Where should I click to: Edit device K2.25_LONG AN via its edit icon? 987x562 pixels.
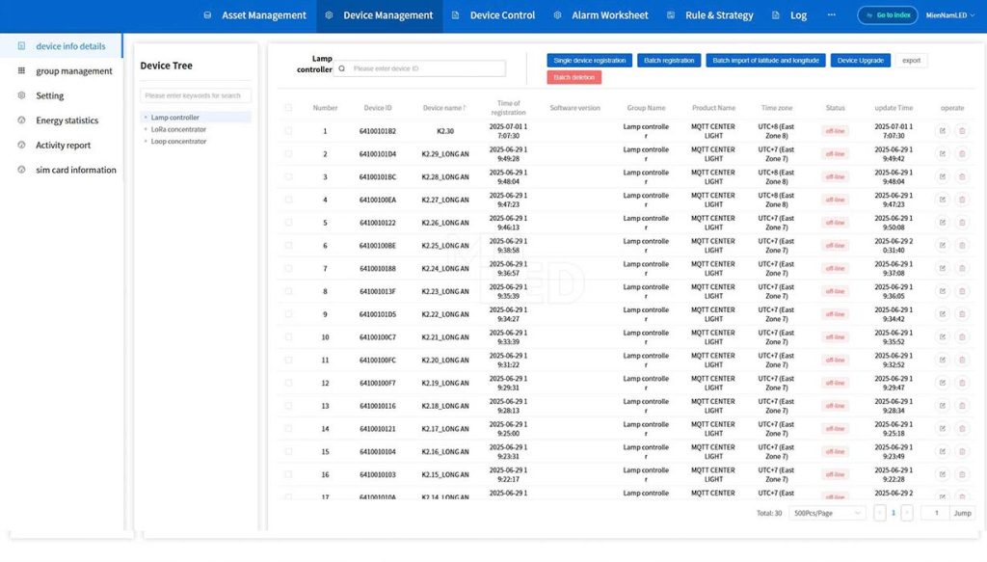943,246
